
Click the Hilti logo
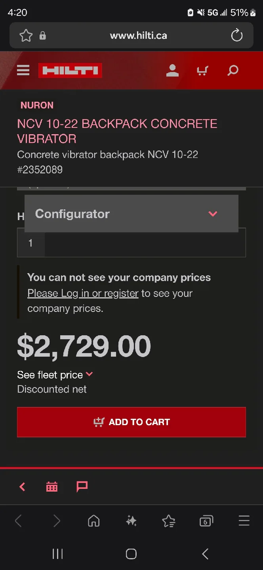pos(70,71)
